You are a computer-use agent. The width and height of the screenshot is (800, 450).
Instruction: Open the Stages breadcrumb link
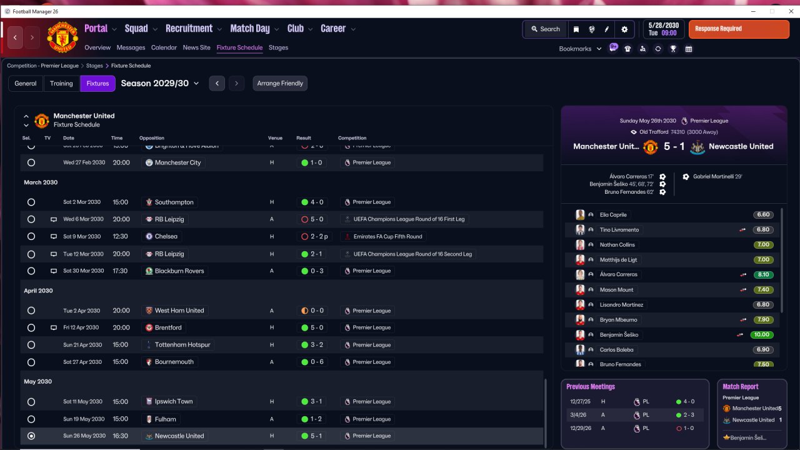tap(94, 66)
